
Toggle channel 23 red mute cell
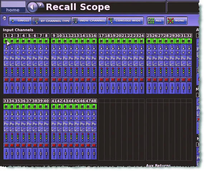[x=136, y=80]
